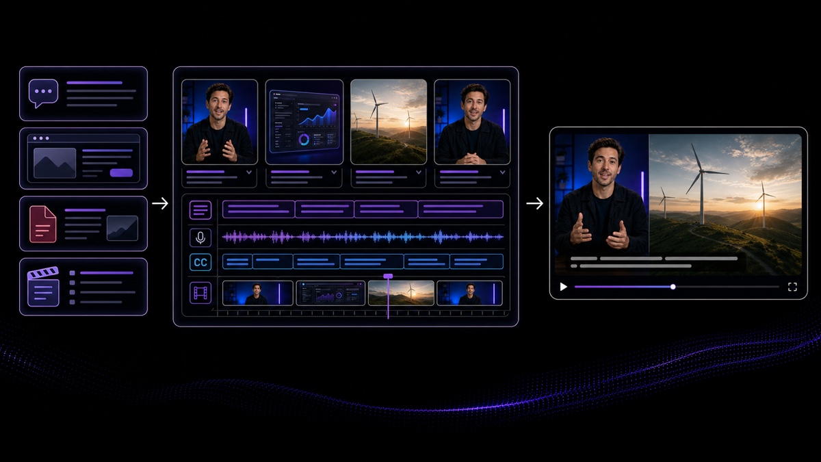Screen dimensions: 821x462
Task: Click the chat bubble prompt icon
Action: (43, 93)
